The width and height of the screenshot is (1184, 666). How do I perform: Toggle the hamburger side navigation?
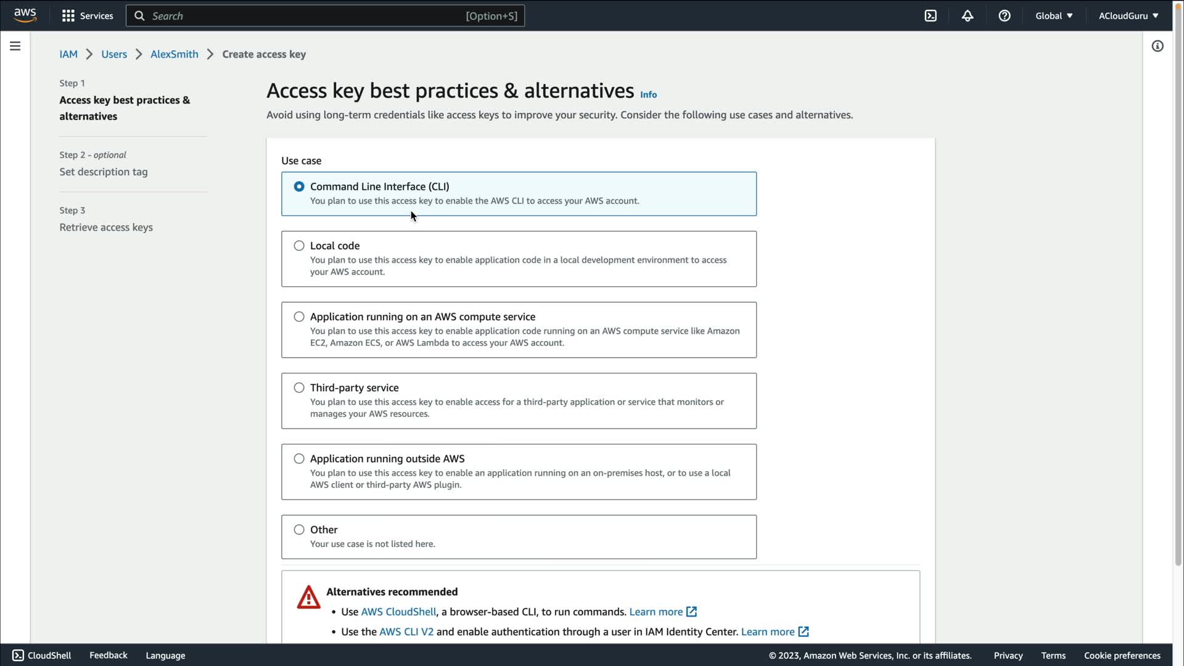[15, 46]
